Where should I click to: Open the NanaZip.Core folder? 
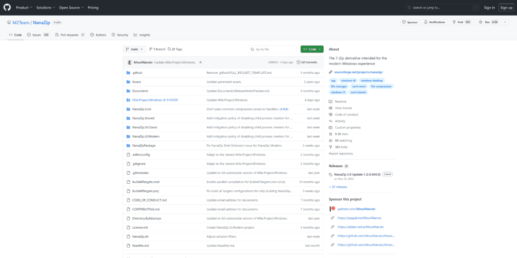coord(141,109)
